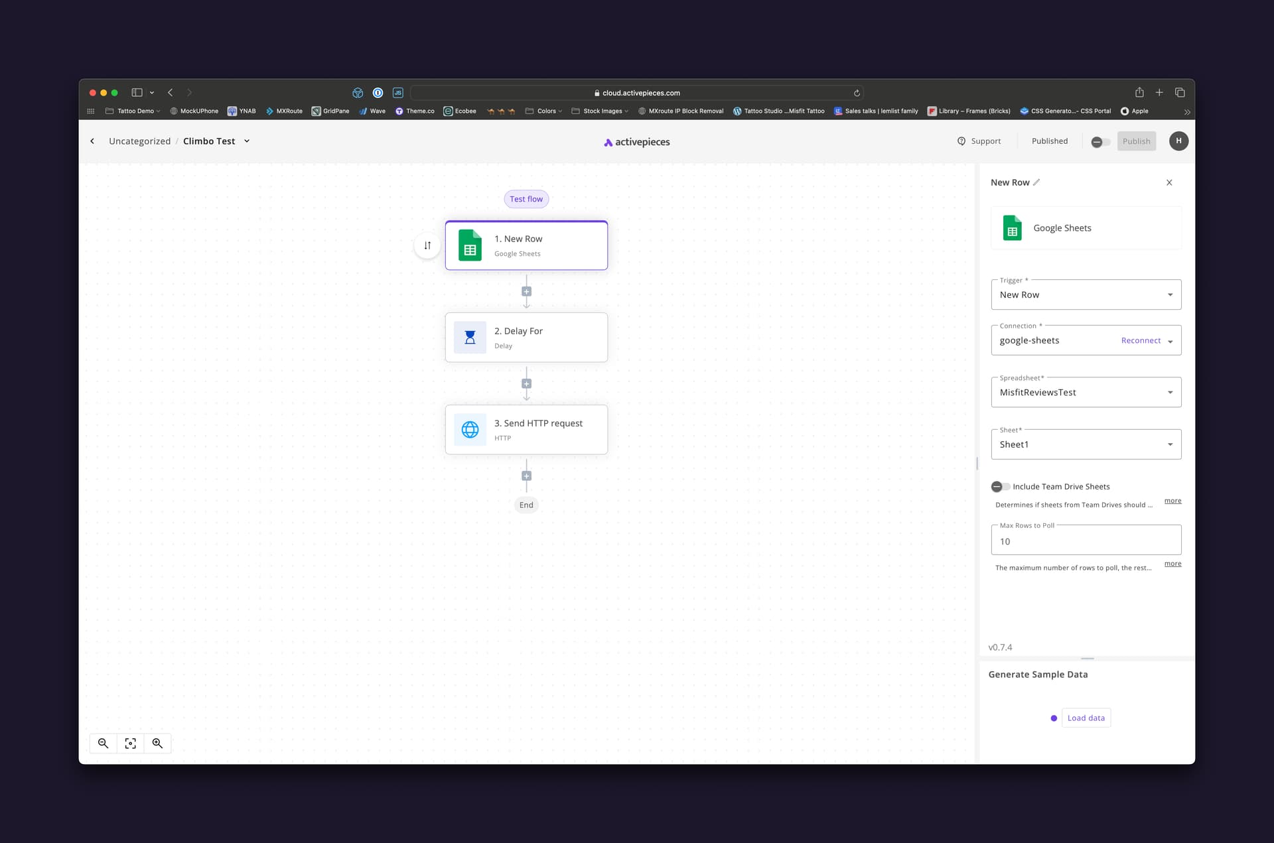Image resolution: width=1274 pixels, height=843 pixels.
Task: Open the Climbo Test flow name chevron
Action: (x=247, y=141)
